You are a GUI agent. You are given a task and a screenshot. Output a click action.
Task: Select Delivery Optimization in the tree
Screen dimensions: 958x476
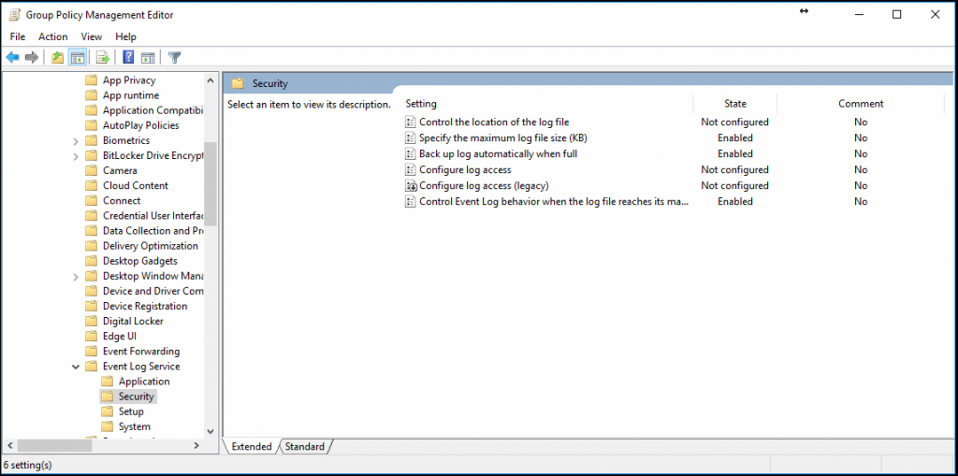click(151, 246)
